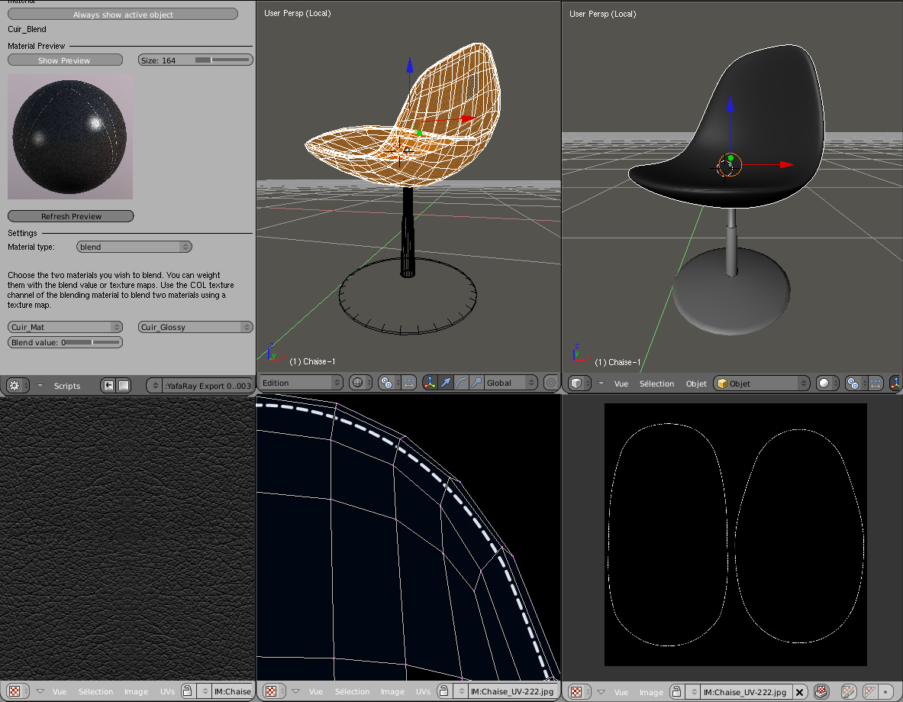Open the Scripts window type selector icon

pos(18,386)
